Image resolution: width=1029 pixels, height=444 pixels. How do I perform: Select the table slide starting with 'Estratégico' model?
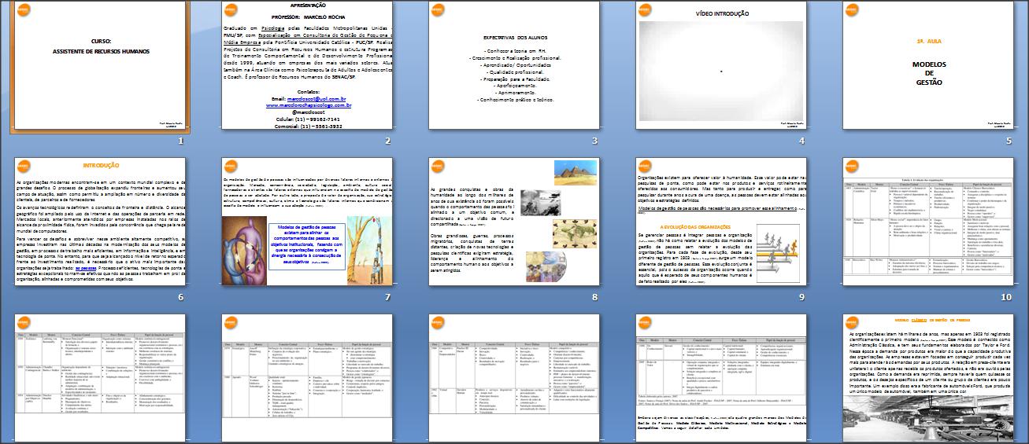coord(307,379)
